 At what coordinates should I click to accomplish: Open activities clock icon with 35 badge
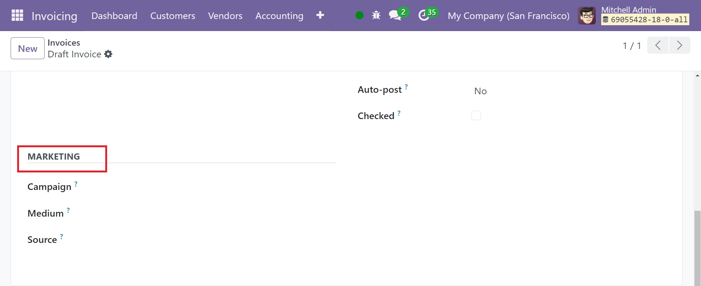(x=428, y=15)
